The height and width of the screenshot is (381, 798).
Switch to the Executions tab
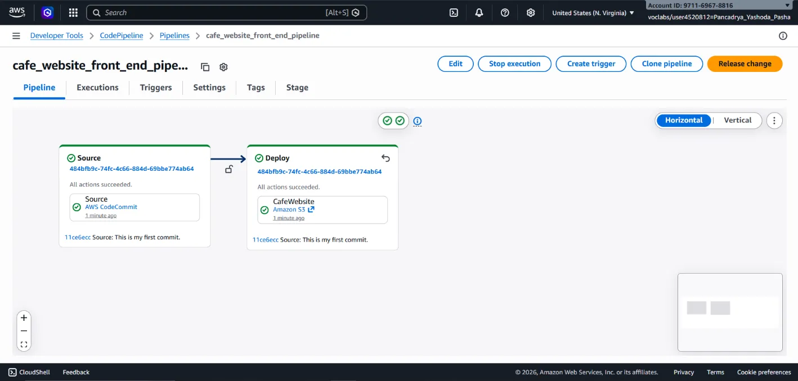click(97, 88)
